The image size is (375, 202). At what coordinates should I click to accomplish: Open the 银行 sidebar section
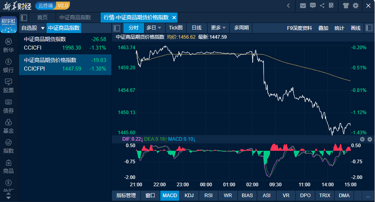[8, 66]
